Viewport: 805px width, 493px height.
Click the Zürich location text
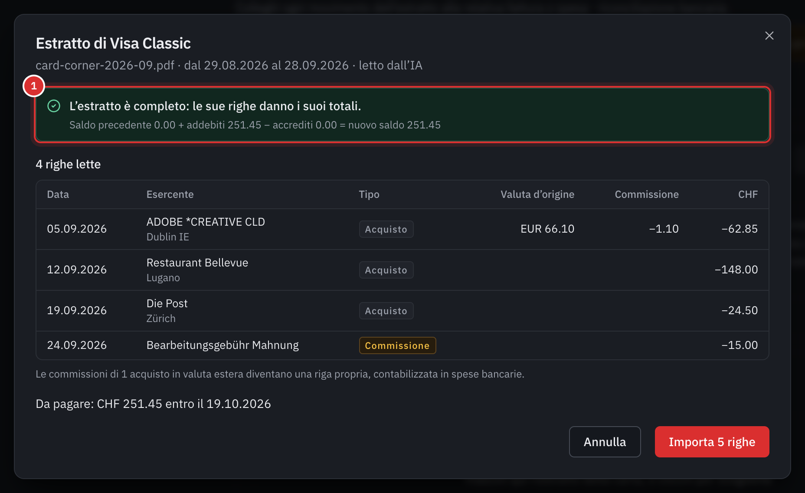click(x=161, y=319)
